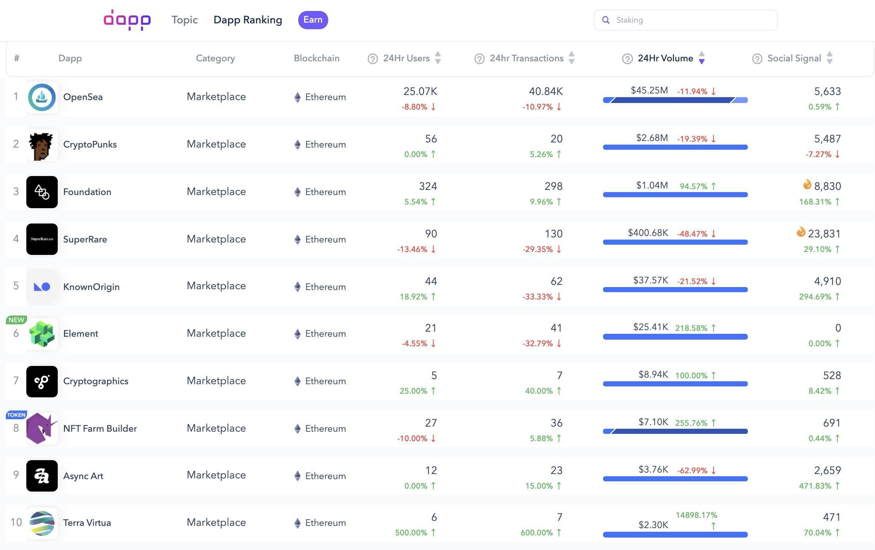This screenshot has width=875, height=550.
Task: Select the CryptoPunks avatar icon
Action: pyautogui.click(x=42, y=144)
